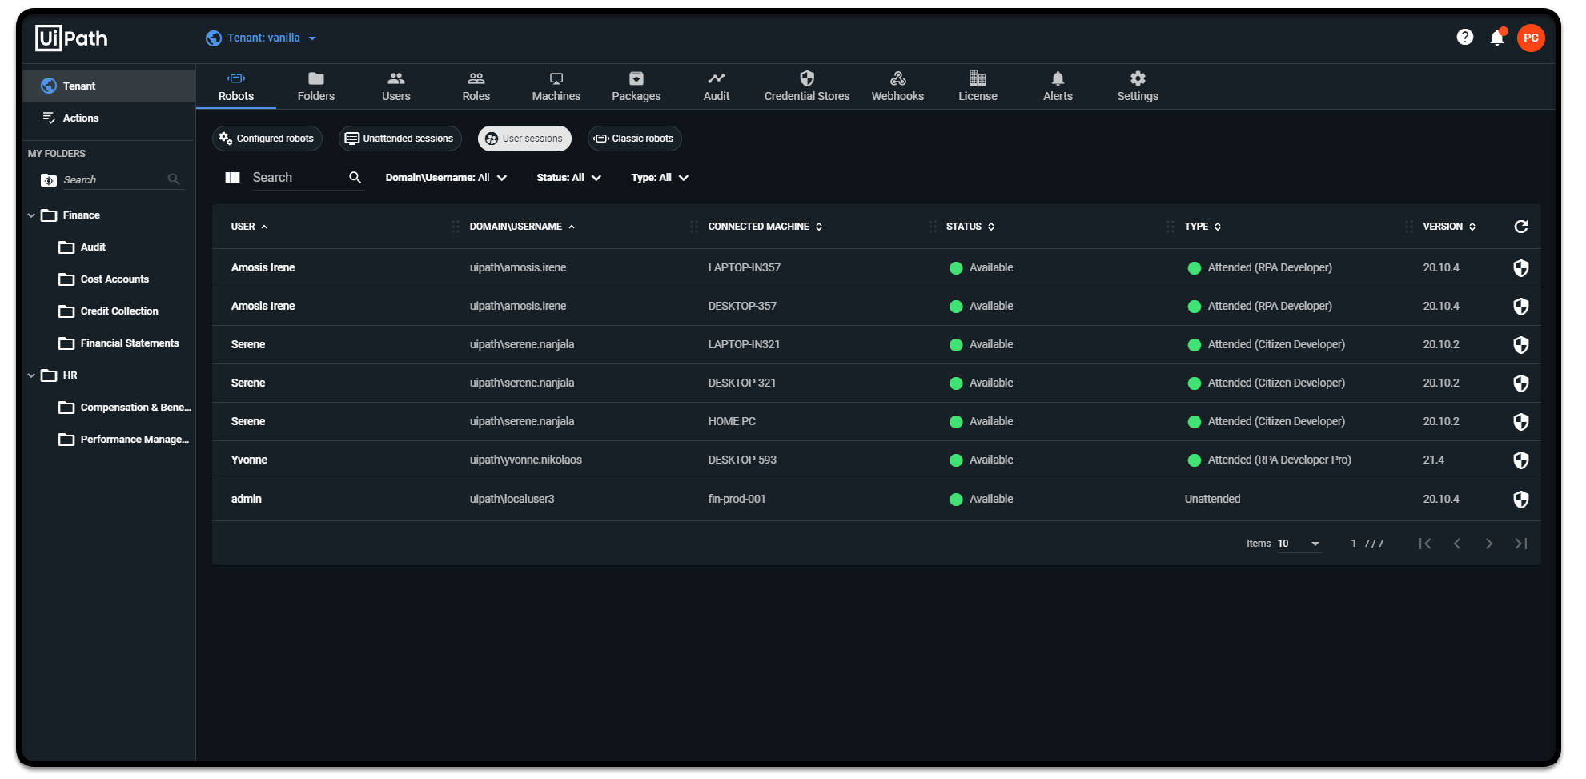Open the PC user avatar menu
Screen dimensions: 1586x779
tap(1531, 38)
